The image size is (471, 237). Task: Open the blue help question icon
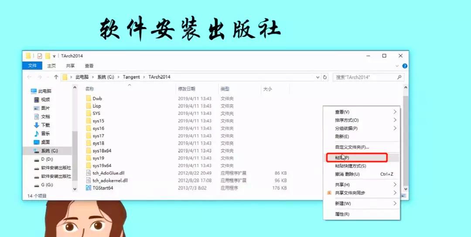[x=405, y=66]
